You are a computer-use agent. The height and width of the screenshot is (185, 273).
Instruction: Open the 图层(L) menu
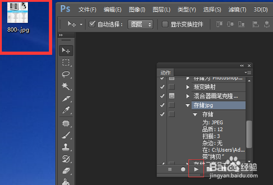161,10
